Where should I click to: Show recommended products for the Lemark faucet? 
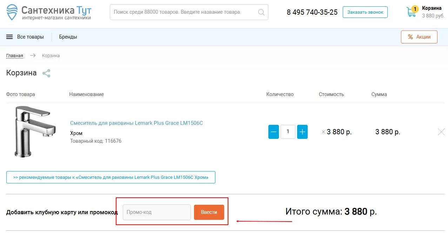pyautogui.click(x=111, y=177)
